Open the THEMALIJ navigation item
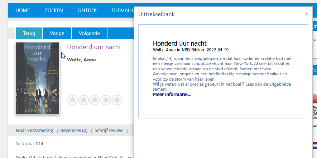Viewport: 317px width, 158px height. [x=122, y=10]
